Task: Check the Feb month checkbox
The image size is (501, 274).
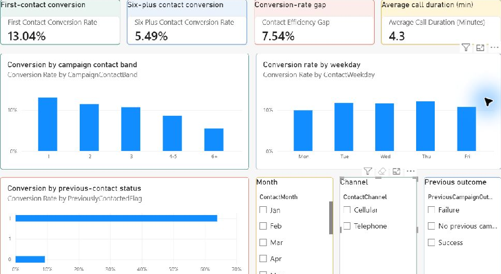Action: tap(263, 226)
